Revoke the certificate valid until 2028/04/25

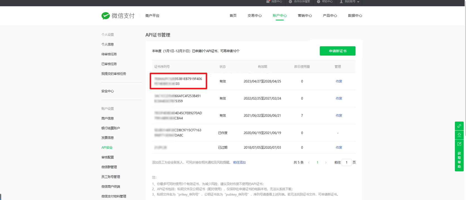[x=339, y=81]
